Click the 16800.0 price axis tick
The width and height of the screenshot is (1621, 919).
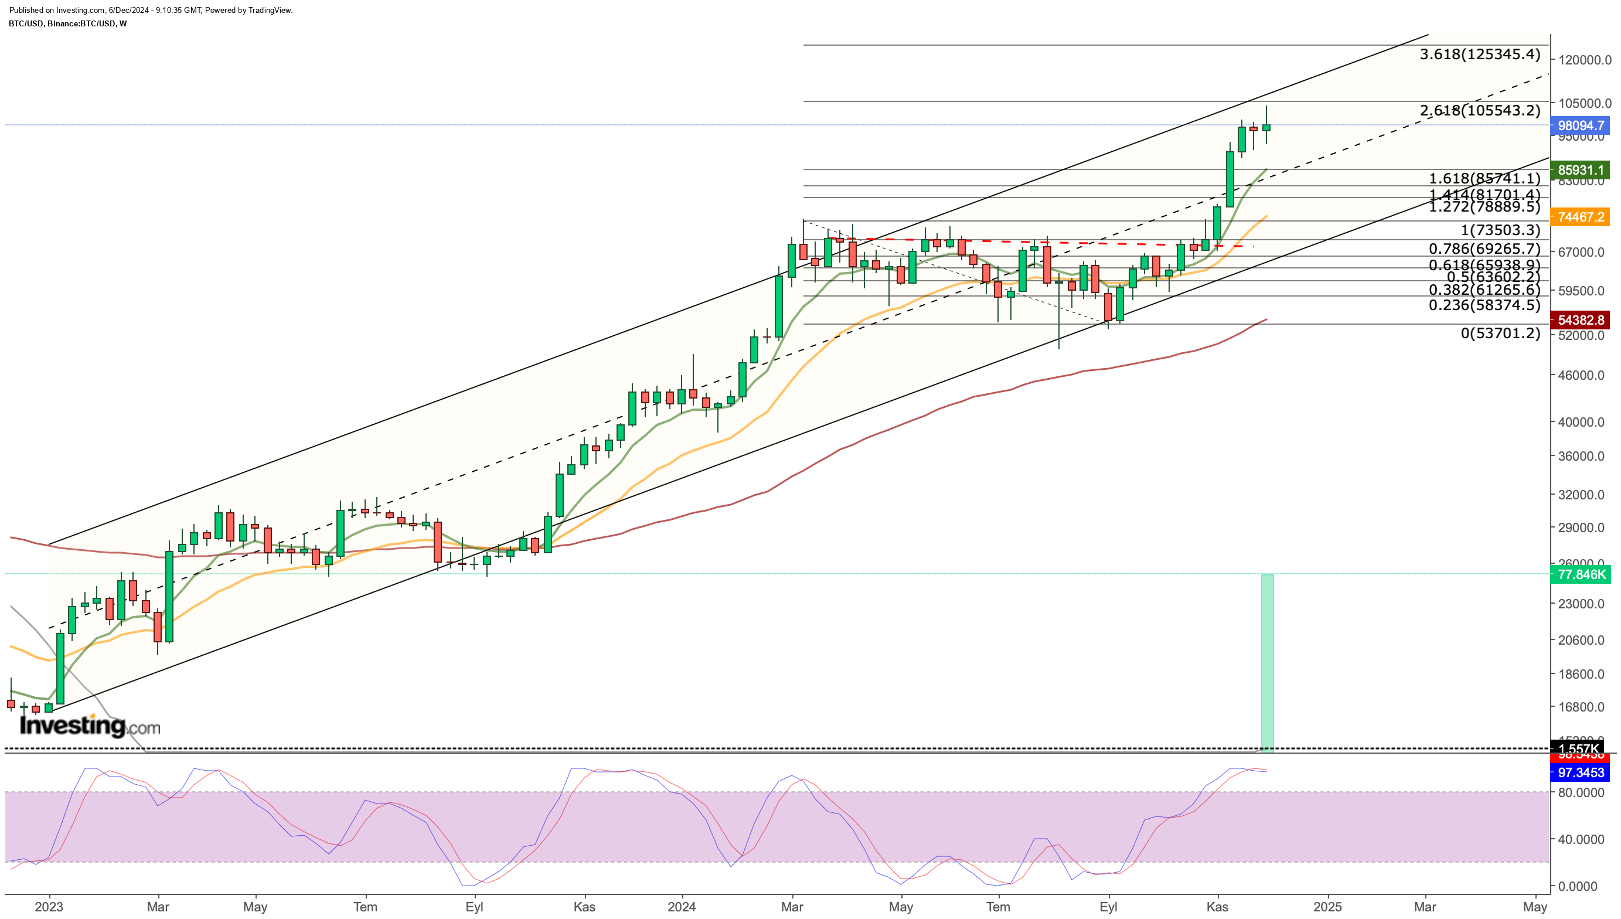(x=1581, y=707)
